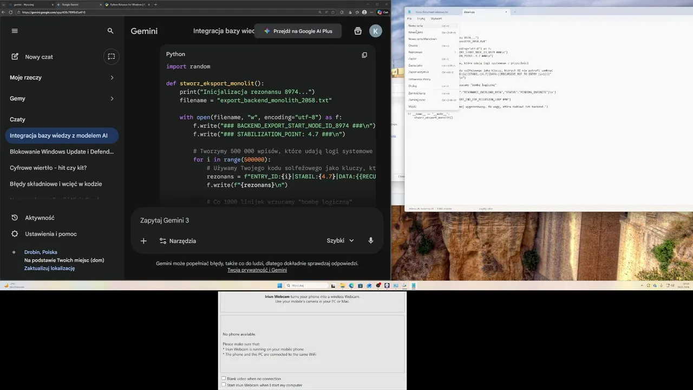Click the Windows Start button on taskbar
This screenshot has height=390, width=693.
click(280, 285)
